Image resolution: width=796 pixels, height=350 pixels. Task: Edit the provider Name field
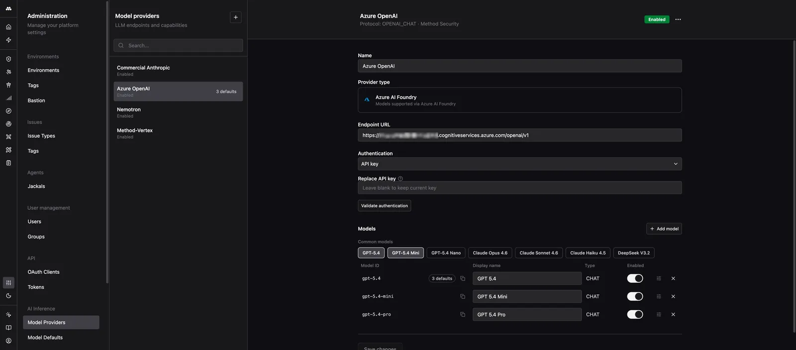tap(520, 66)
